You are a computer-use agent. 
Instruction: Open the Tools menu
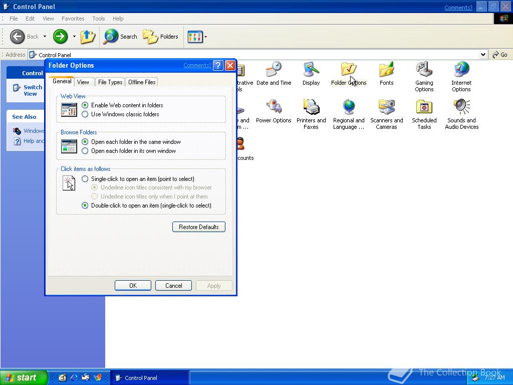pyautogui.click(x=99, y=19)
